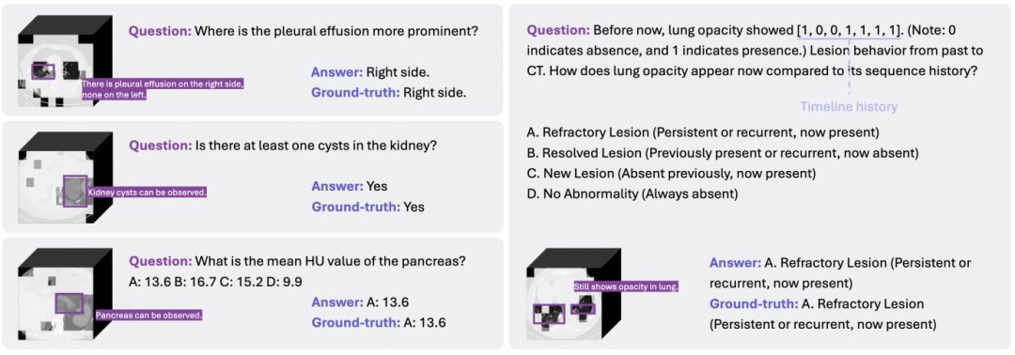Select the purple box around the pancreas
The height and width of the screenshot is (355, 1015).
[70, 304]
